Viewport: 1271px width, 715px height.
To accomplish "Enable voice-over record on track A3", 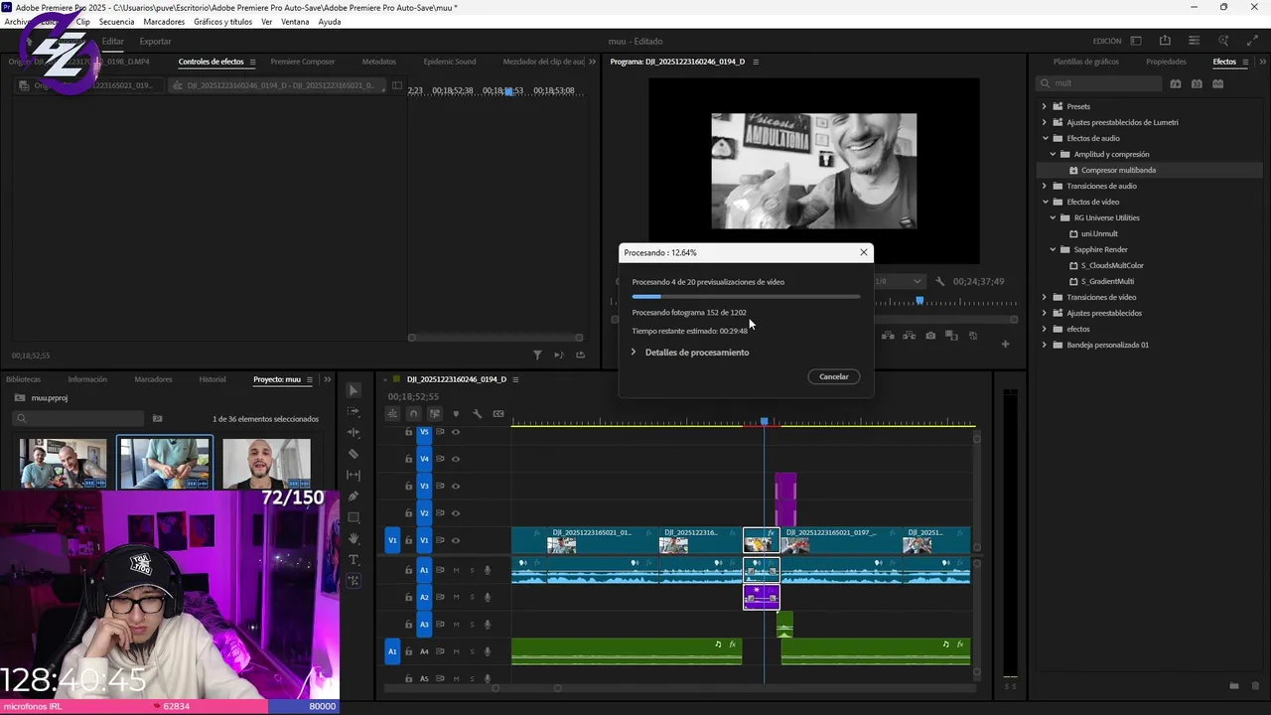I will (488, 625).
